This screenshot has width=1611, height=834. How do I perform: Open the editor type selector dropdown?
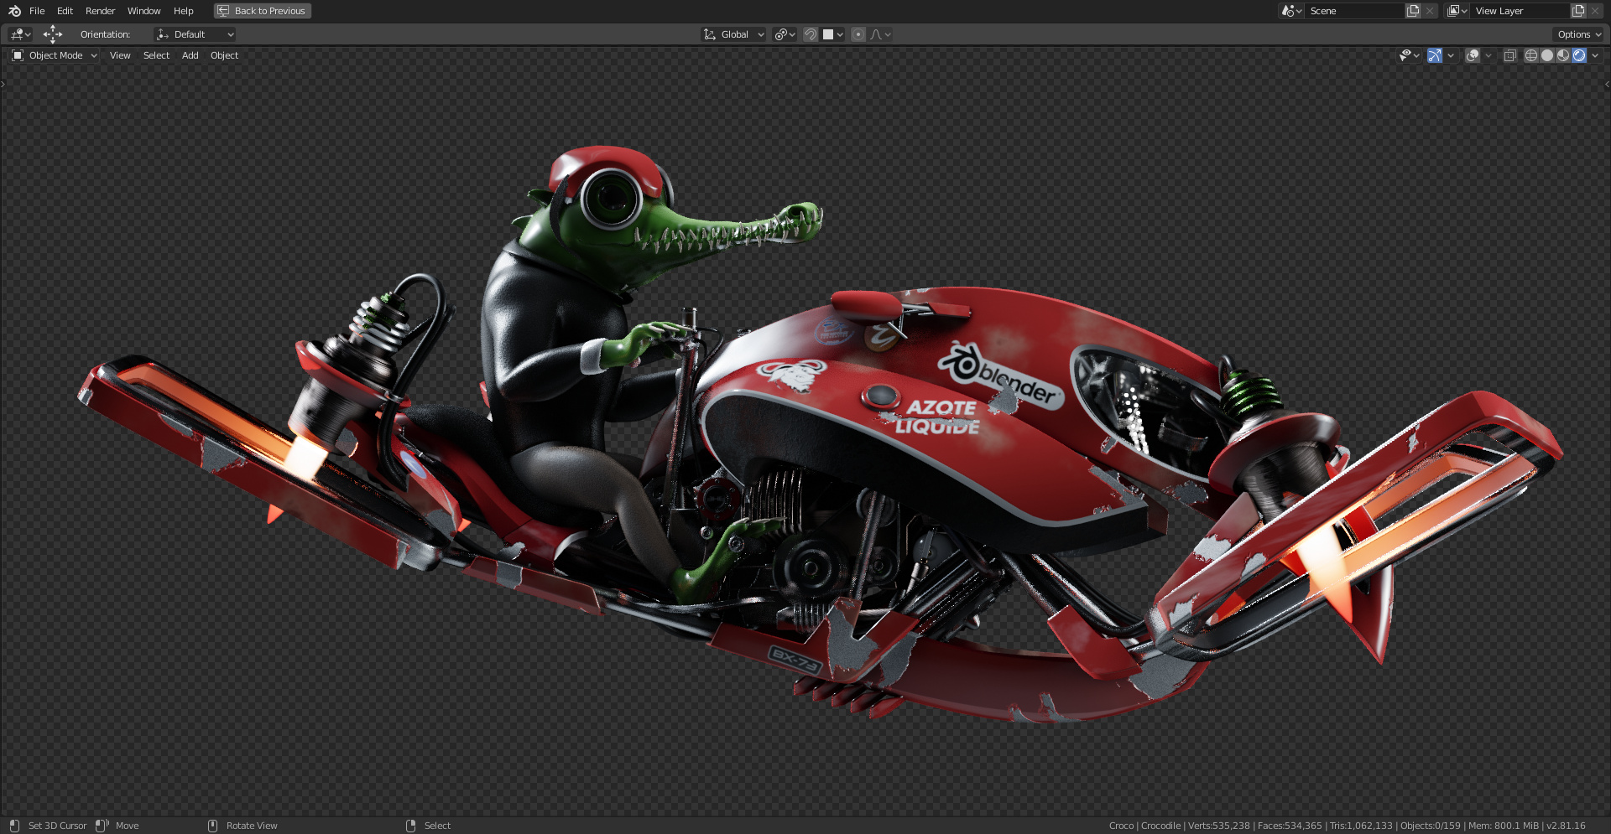tap(20, 34)
